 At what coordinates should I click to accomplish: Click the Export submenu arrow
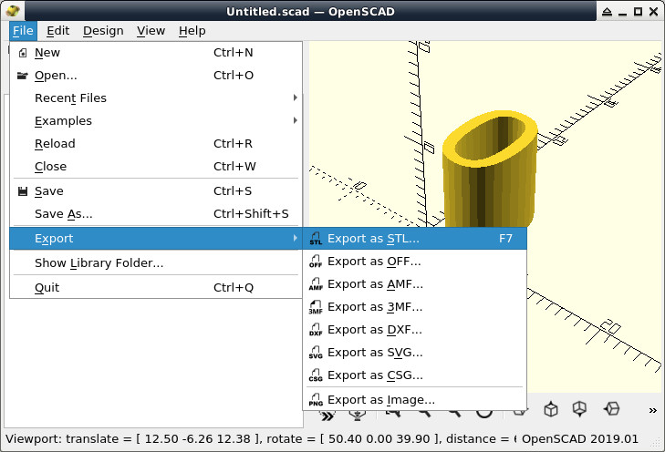coord(296,239)
